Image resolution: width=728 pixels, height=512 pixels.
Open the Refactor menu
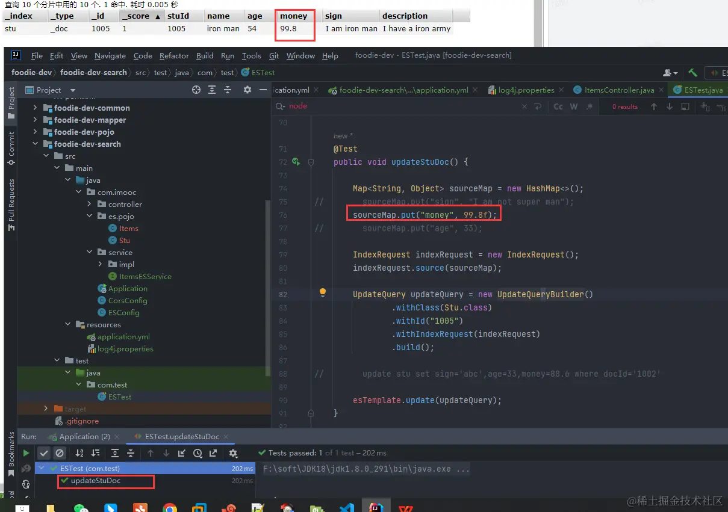(174, 55)
